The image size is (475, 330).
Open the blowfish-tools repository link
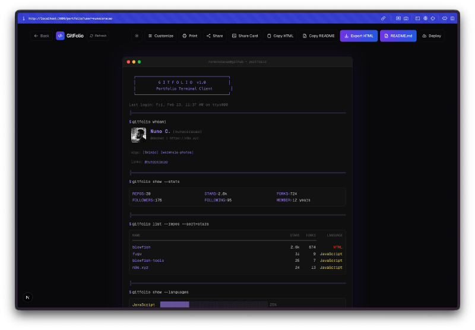pos(148,261)
